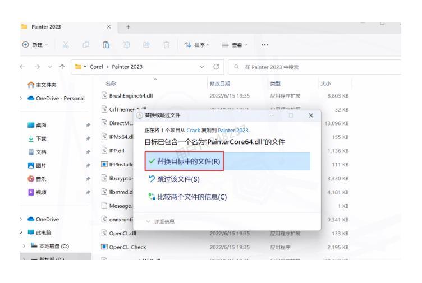Screen dimensions: 422x283
Task: Open Downloads (下载) quick access folder
Action: tap(37, 138)
